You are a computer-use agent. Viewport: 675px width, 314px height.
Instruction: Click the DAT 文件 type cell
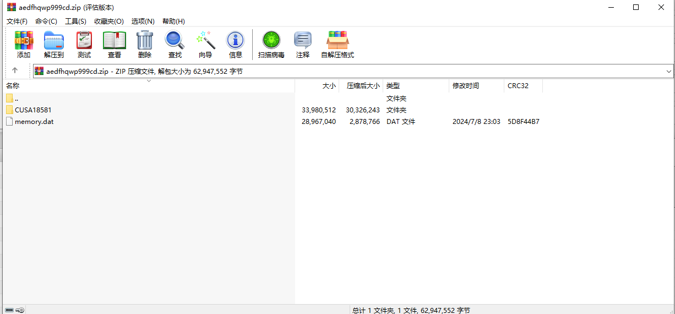pos(401,122)
